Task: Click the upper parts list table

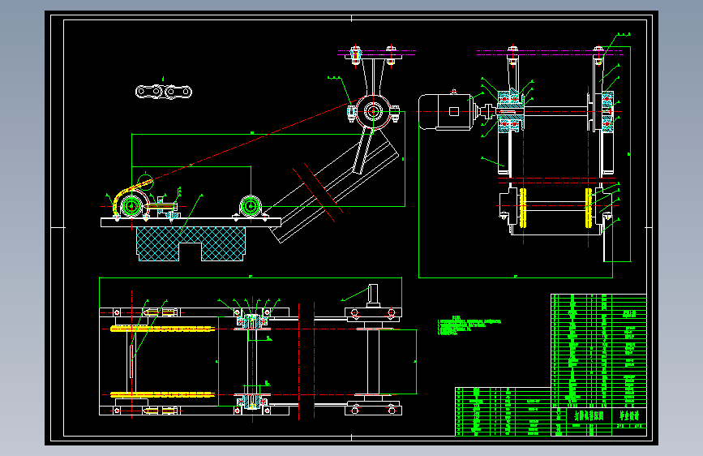Action: click(598, 351)
